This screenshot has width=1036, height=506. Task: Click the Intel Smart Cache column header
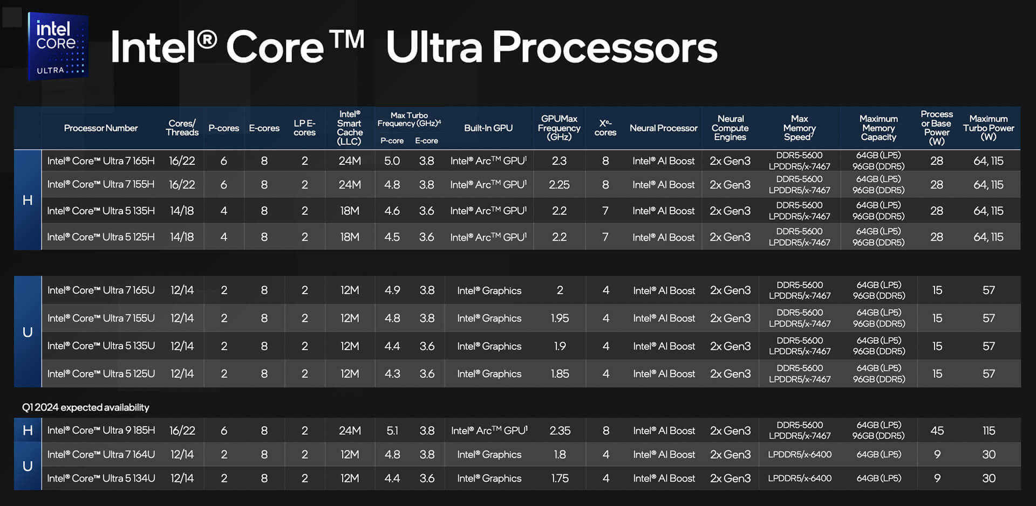tap(349, 128)
